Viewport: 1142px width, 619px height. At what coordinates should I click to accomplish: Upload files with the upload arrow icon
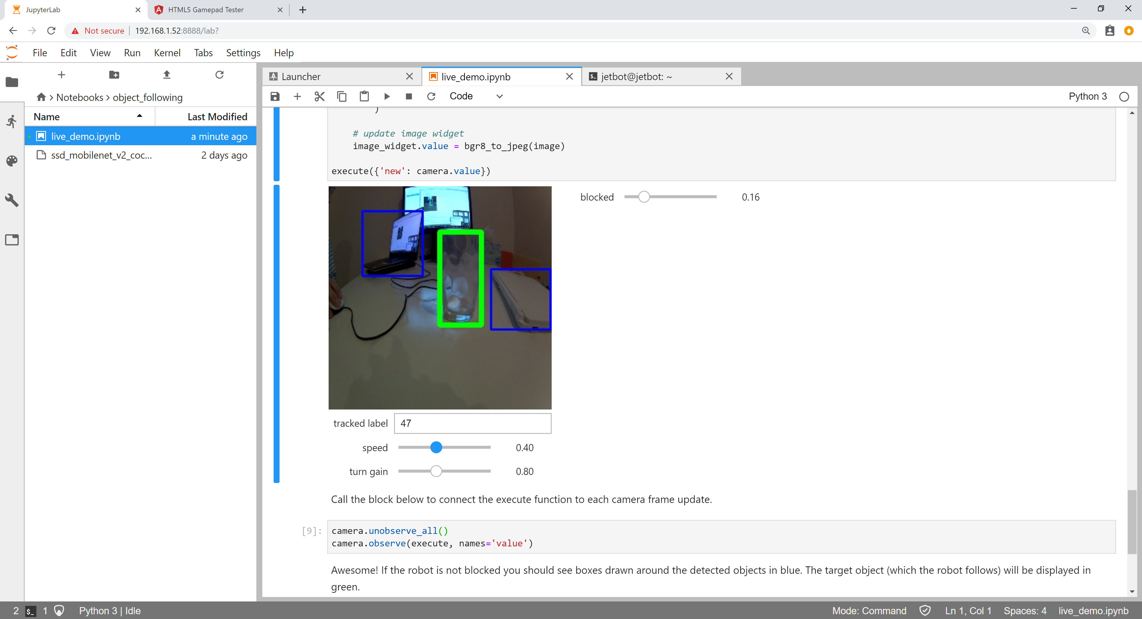[x=167, y=74]
